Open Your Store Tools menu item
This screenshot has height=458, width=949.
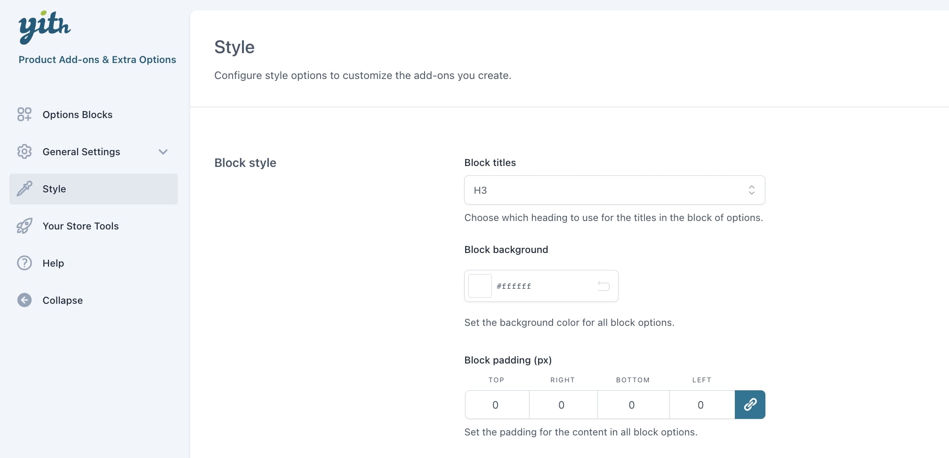point(94,226)
